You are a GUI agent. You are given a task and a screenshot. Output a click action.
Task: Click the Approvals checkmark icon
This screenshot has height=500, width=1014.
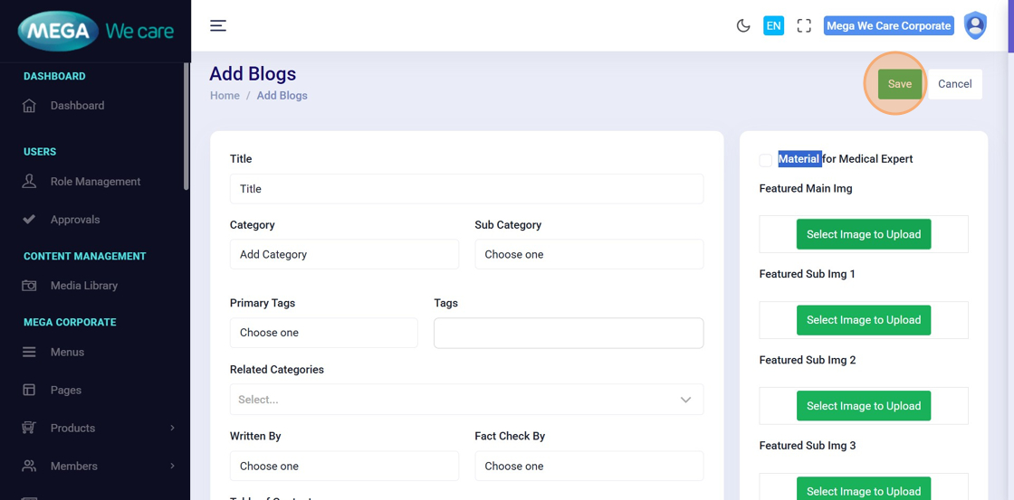coord(29,220)
